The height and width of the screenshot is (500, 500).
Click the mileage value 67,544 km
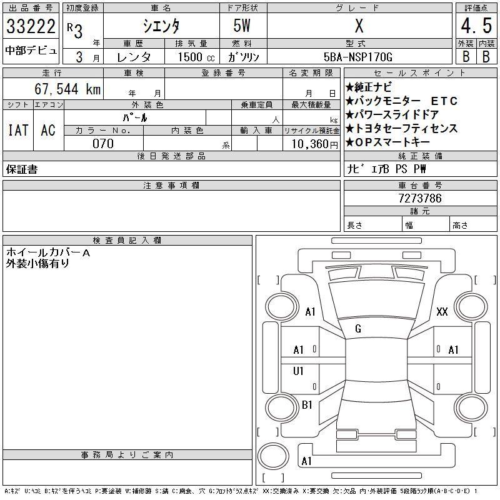[x=67, y=89]
